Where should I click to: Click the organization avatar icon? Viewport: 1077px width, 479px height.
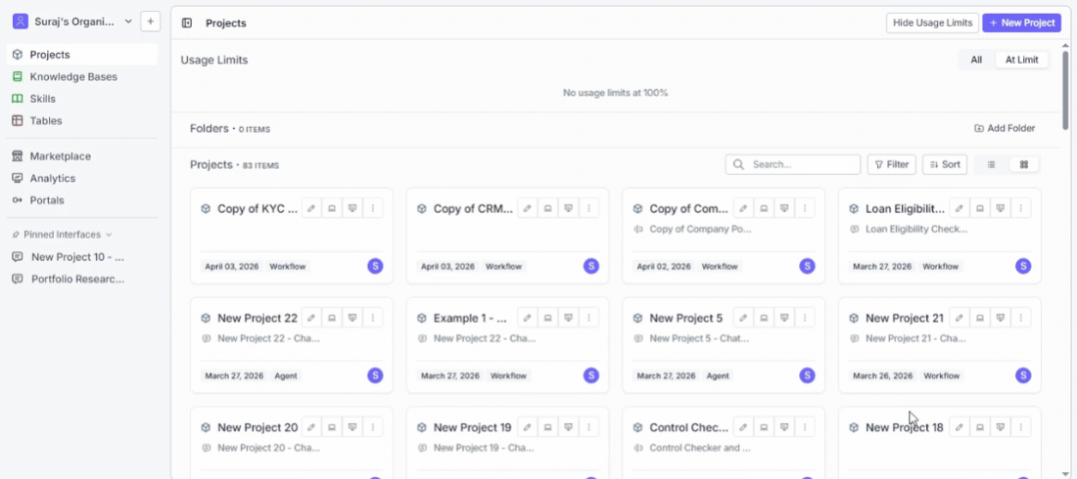(21, 22)
